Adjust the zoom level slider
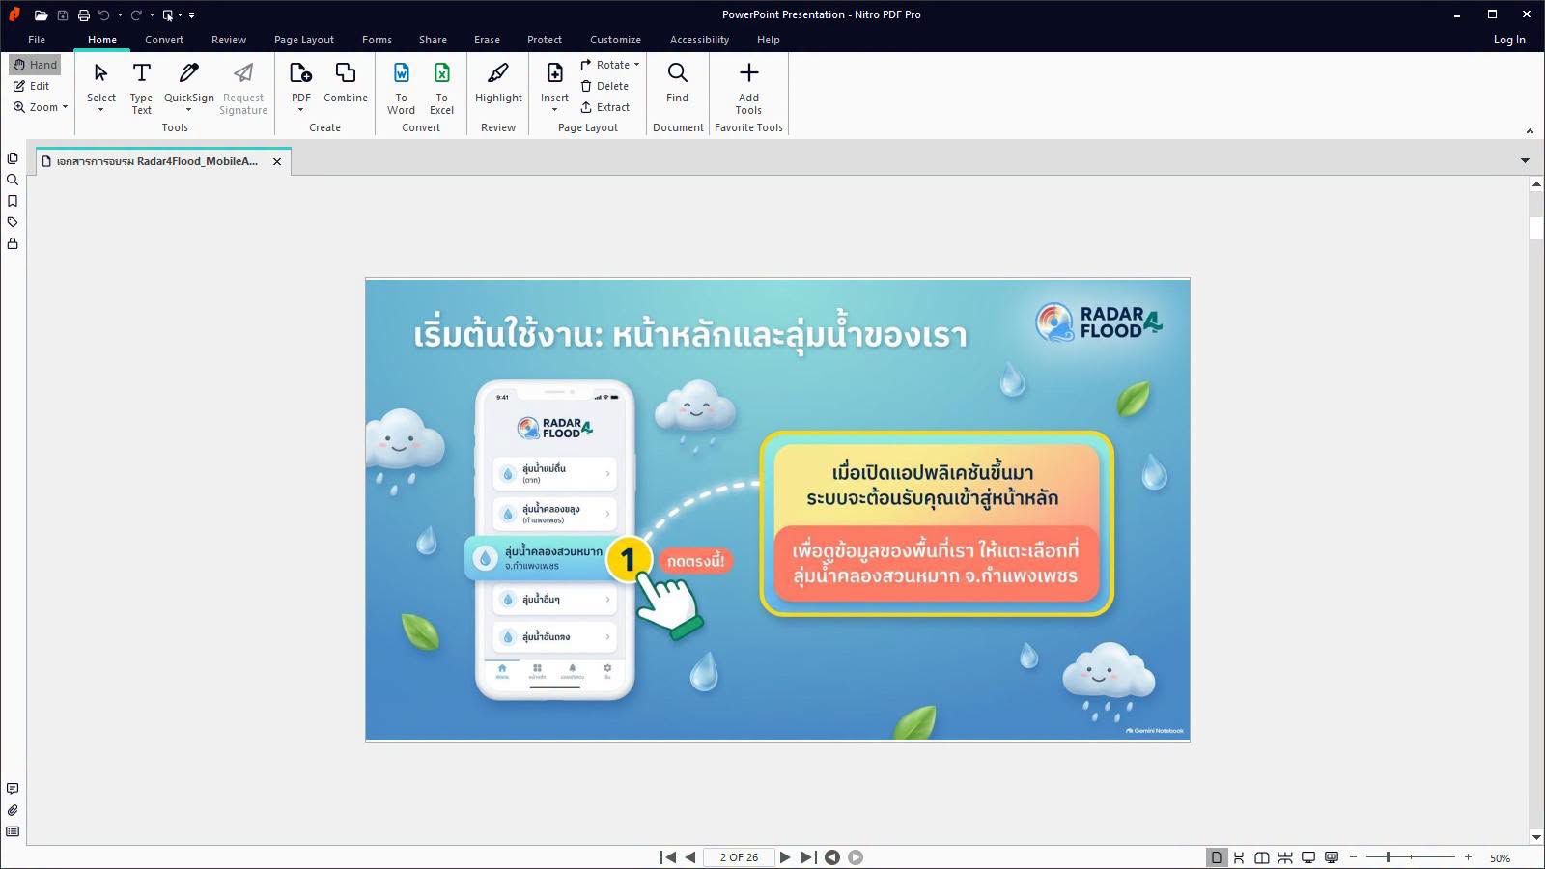1545x869 pixels. coord(1389,857)
